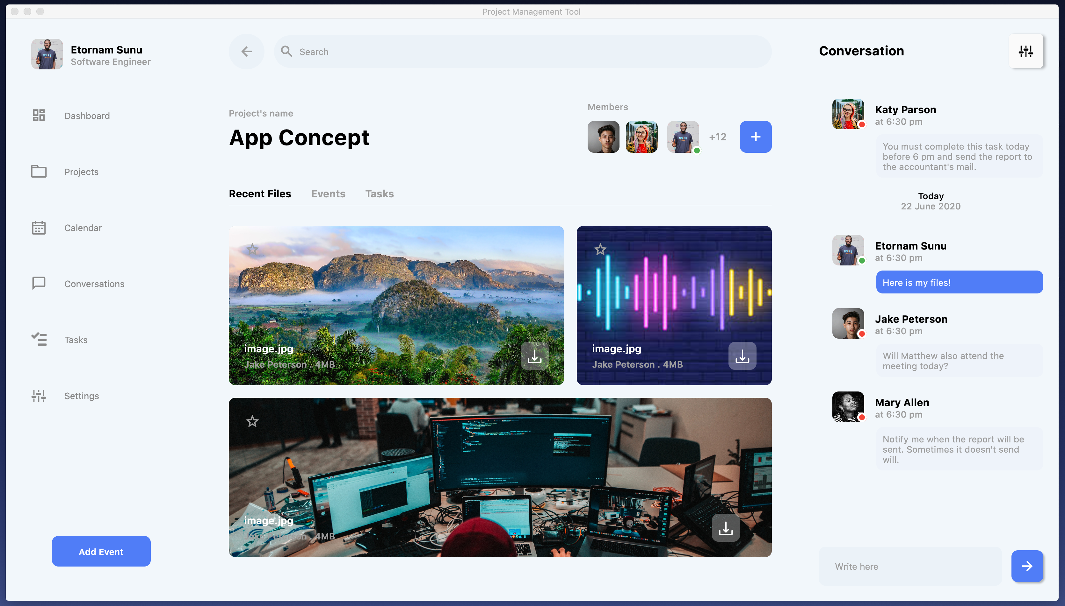The width and height of the screenshot is (1065, 606).
Task: Download the mountain landscape image file
Action: pos(534,356)
